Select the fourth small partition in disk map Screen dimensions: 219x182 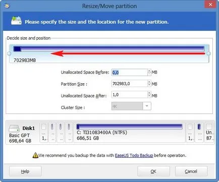(x=69, y=133)
